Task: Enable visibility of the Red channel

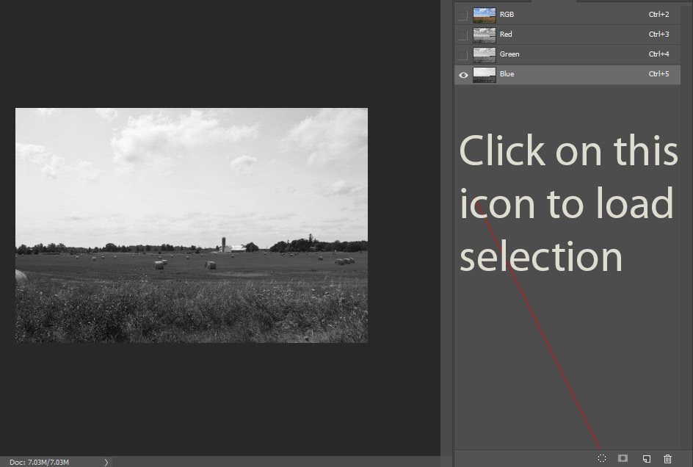Action: [x=462, y=35]
